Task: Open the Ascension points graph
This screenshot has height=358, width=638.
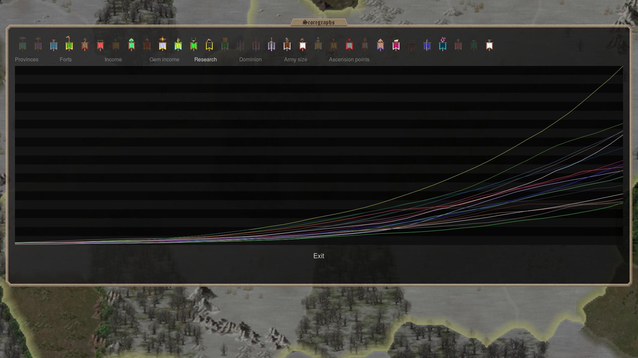Action: tap(349, 60)
